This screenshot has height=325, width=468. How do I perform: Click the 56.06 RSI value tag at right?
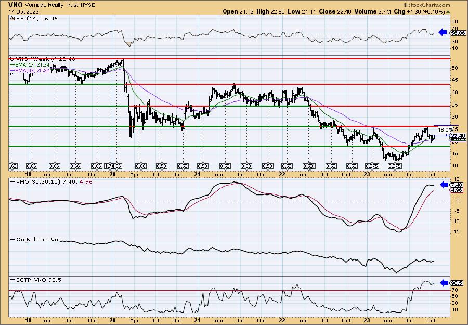458,33
